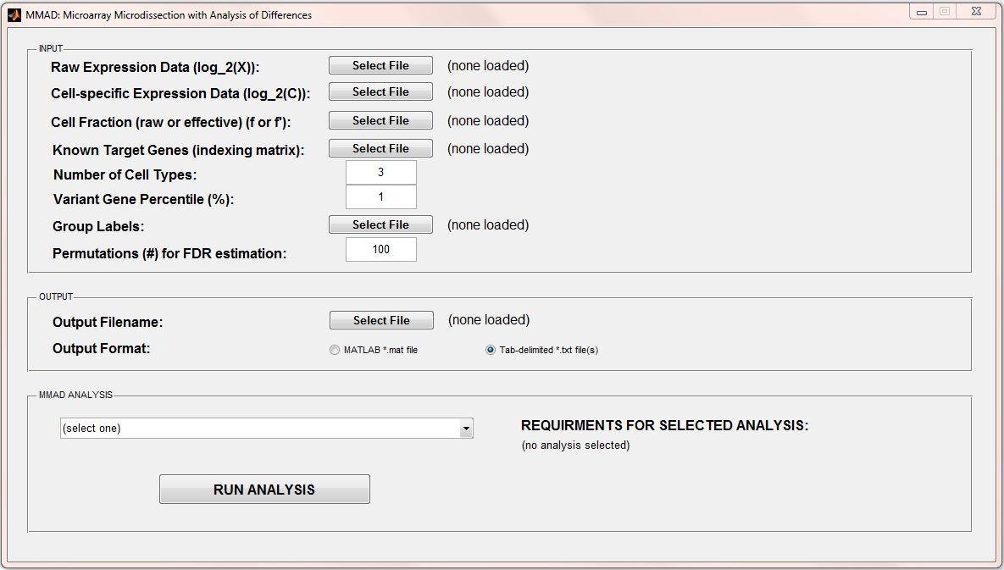Load the Cell-specific Expression Data file

click(380, 91)
